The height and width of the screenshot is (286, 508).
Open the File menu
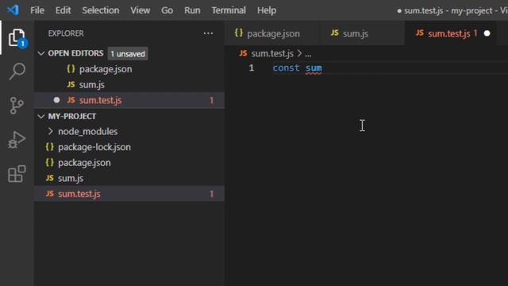point(37,10)
